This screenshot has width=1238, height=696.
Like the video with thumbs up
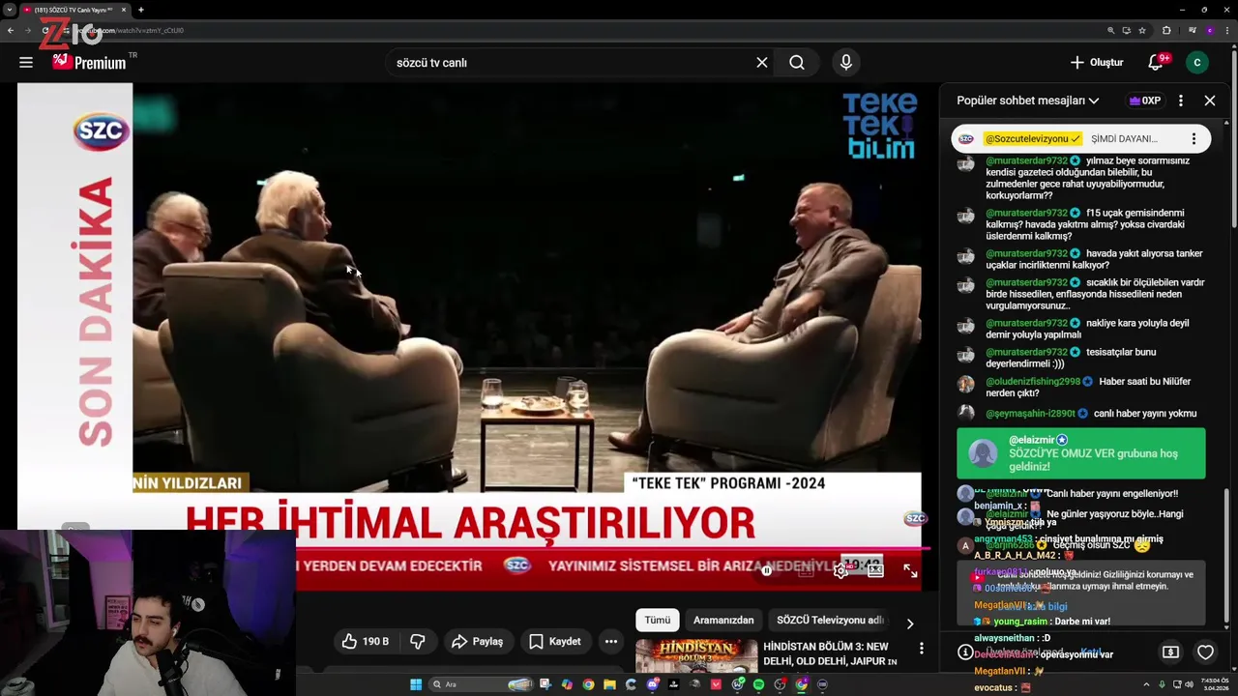coord(364,641)
